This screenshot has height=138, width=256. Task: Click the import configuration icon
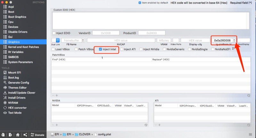click(3, 135)
